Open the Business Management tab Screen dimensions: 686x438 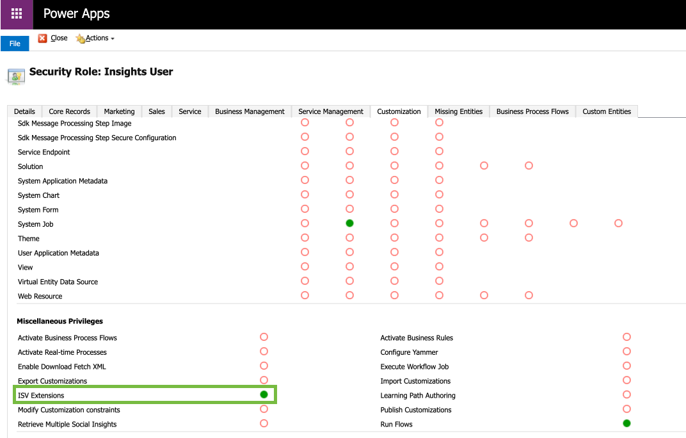tap(250, 111)
